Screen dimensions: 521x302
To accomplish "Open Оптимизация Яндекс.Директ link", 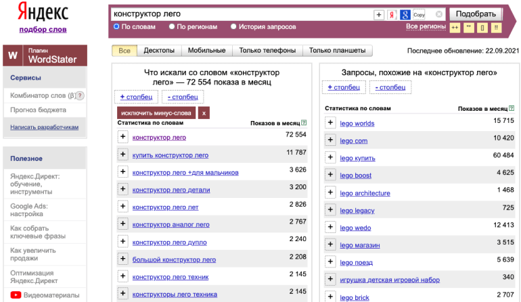I will (34, 277).
